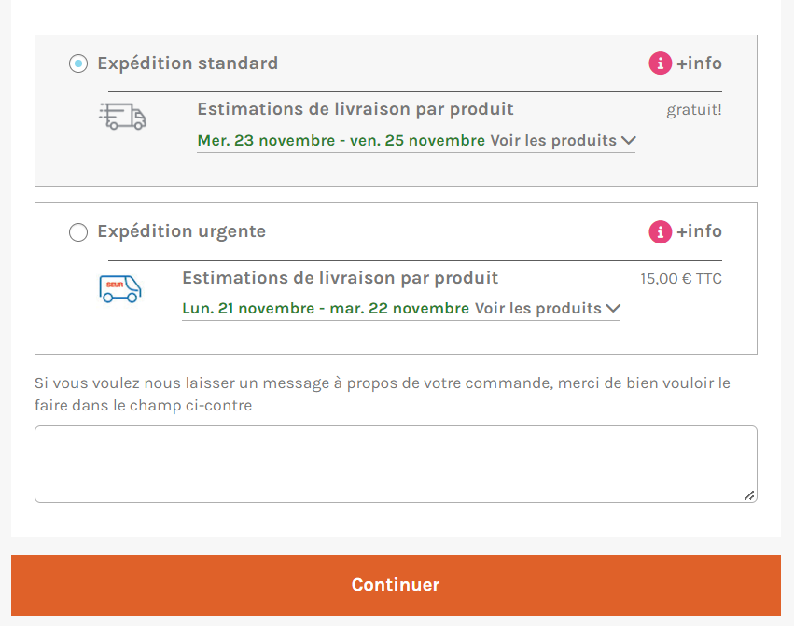This screenshot has width=794, height=626.
Task: Click the +info link for Expédition urgente
Action: coord(700,231)
